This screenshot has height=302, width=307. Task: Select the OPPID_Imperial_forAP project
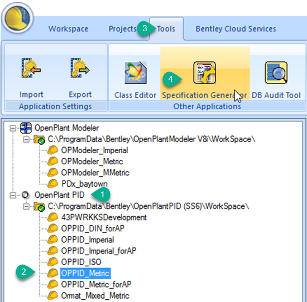coord(98,251)
